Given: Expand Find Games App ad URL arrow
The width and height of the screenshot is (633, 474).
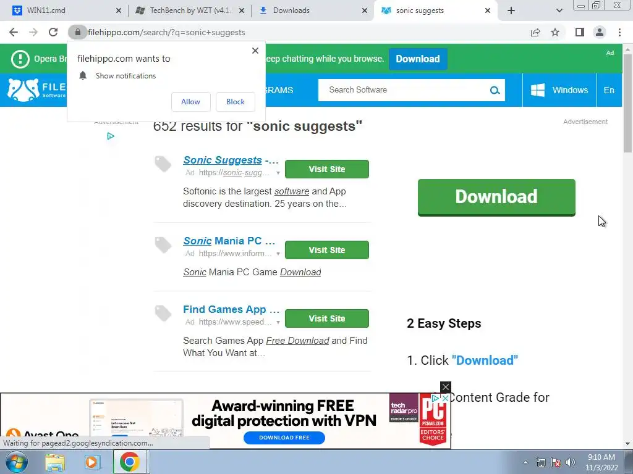Looking at the screenshot, I should pos(278,322).
